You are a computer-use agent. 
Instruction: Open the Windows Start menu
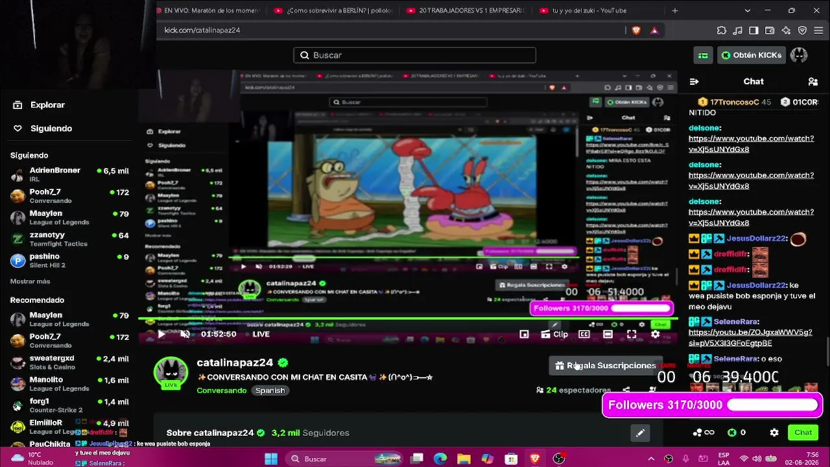tap(271, 459)
